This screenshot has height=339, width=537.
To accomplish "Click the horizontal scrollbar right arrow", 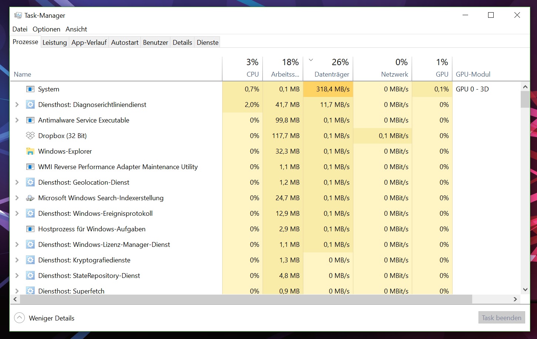I will (515, 299).
